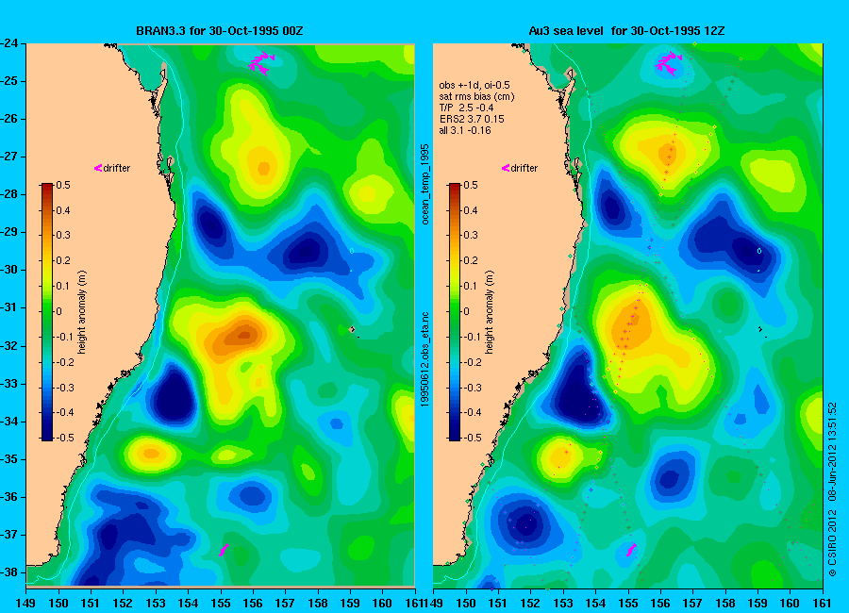Select the magenta drifter near 155E 37.5S in Au3 map
The height and width of the screenshot is (613, 849).
631,550
